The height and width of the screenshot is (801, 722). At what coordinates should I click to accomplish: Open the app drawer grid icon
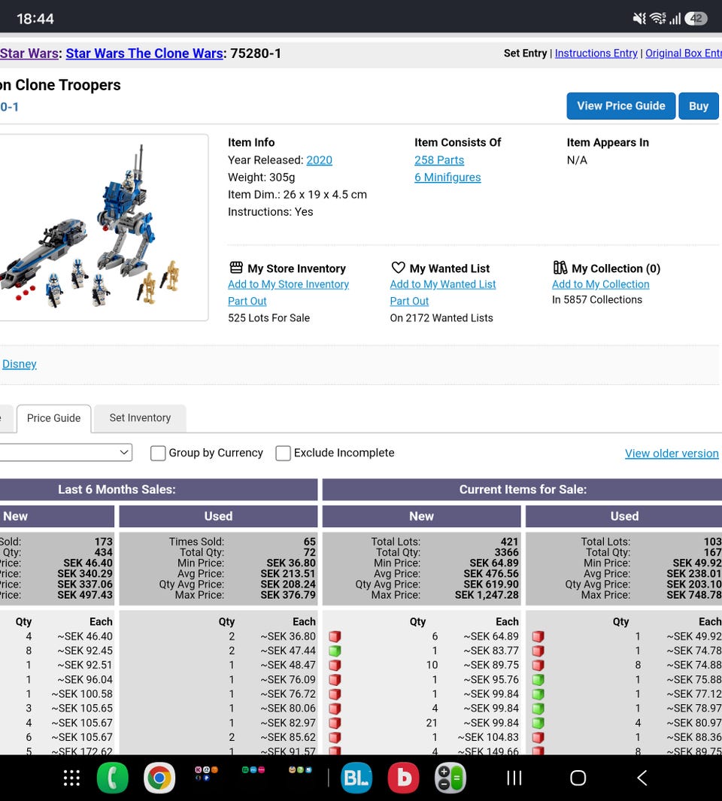(71, 778)
